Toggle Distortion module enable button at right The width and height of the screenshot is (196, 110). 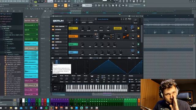point(138,36)
